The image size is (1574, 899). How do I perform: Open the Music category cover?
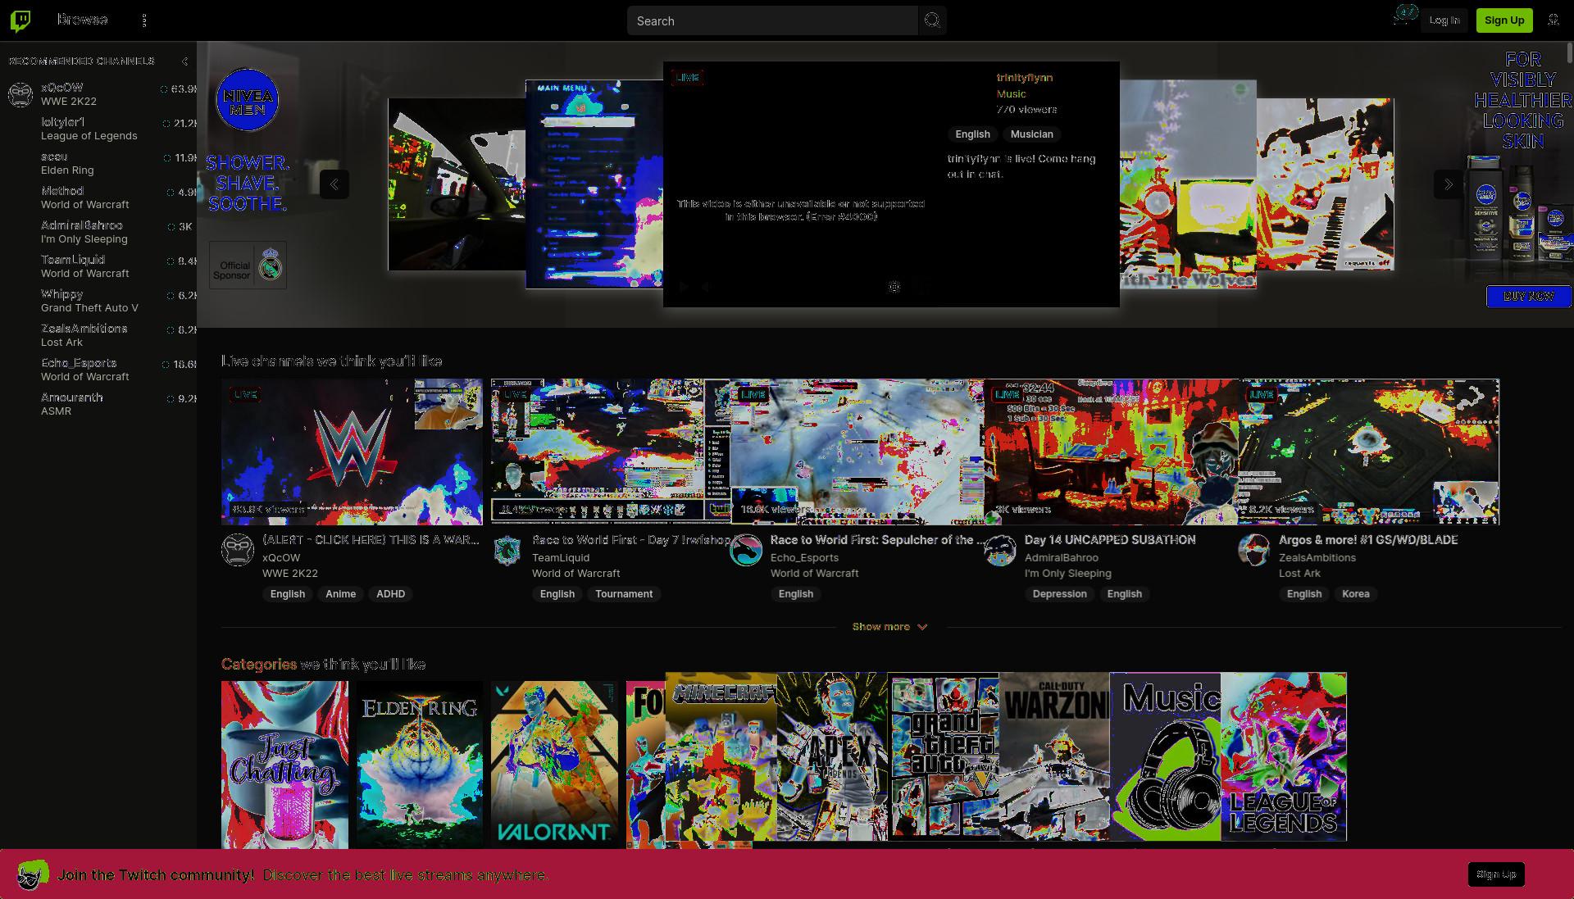point(1165,757)
